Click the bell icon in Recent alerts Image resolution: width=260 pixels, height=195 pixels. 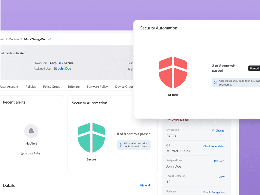(x=31, y=131)
